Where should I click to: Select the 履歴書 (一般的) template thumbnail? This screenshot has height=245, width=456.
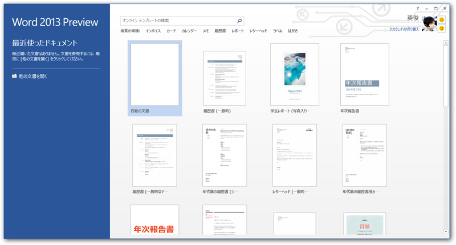click(x=225, y=78)
